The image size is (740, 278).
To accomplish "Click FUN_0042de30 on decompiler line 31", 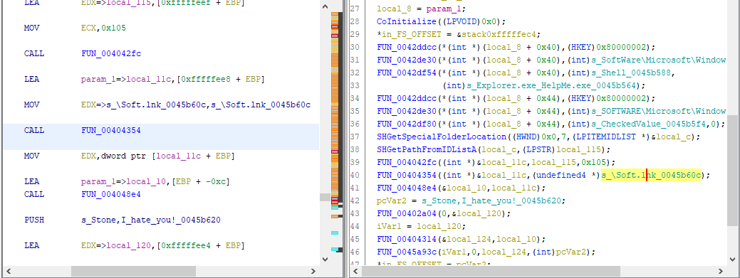I will [x=407, y=60].
